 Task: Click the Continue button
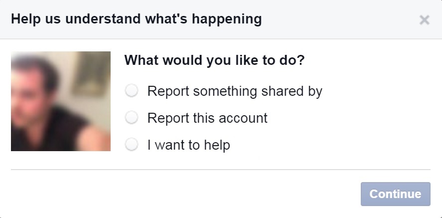[x=395, y=194]
